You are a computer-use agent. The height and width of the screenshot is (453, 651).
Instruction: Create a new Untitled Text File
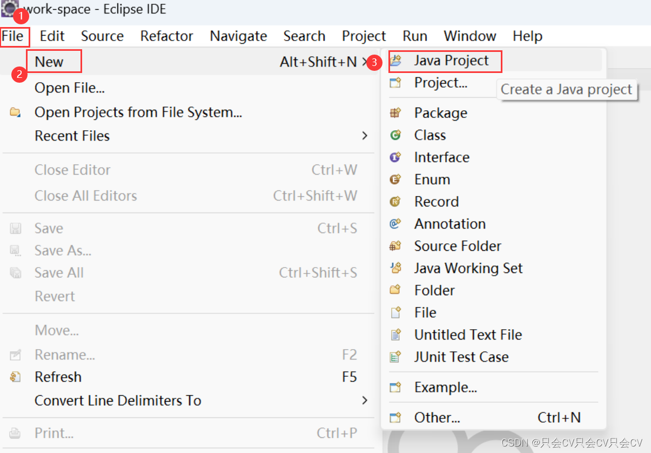point(468,335)
